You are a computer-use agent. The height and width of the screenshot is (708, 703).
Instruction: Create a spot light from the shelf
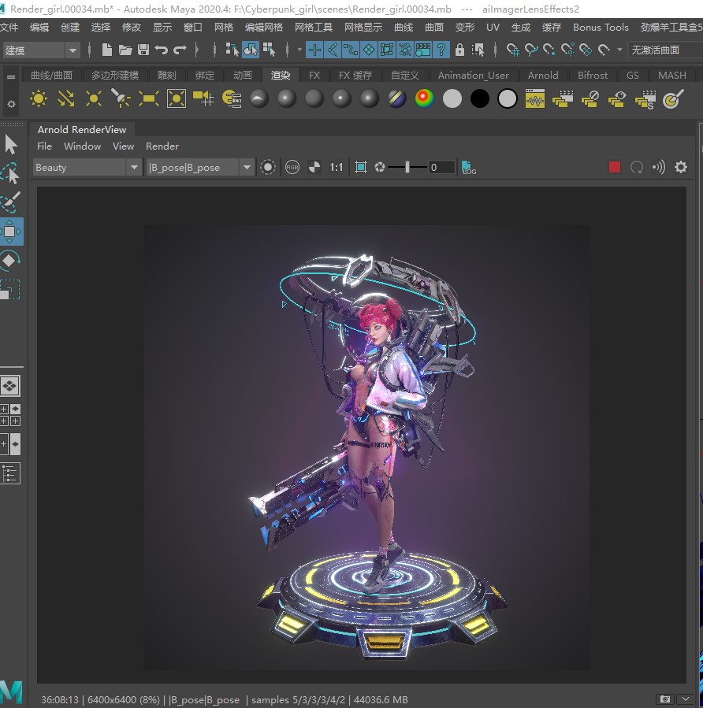click(x=121, y=98)
